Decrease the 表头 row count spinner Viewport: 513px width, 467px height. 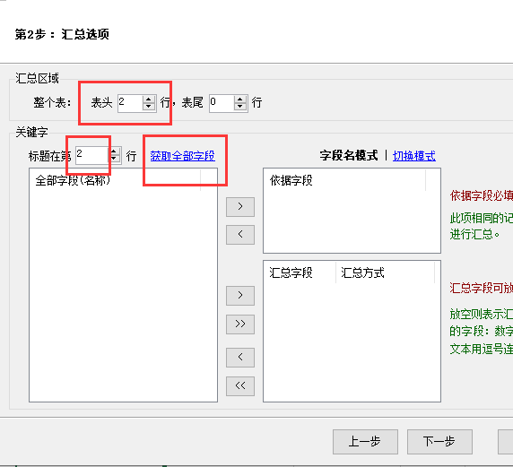click(149, 107)
